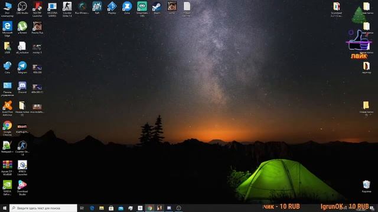
Task: Open the Windows Start menu
Action: (4, 208)
